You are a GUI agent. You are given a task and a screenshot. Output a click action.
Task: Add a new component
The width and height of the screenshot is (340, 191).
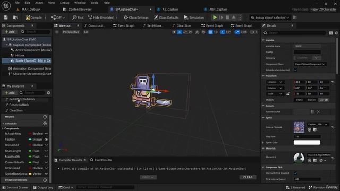coord(10,32)
